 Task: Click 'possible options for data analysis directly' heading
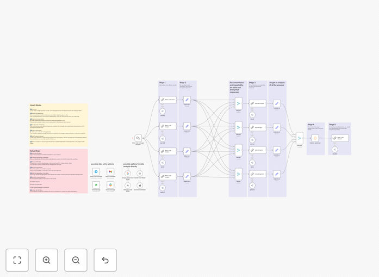click(x=134, y=165)
